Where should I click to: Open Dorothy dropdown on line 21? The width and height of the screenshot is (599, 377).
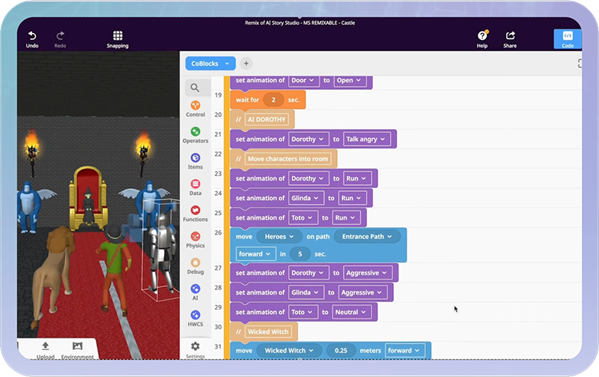pos(308,139)
